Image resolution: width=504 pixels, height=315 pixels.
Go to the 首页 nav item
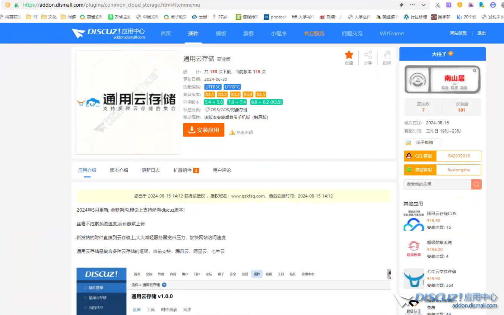[166, 33]
